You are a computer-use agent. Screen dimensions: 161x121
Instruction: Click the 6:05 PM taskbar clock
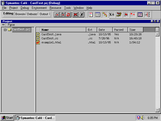click(x=152, y=118)
